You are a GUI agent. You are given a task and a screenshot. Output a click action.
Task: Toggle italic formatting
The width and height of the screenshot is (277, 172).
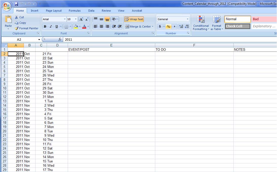51,27
